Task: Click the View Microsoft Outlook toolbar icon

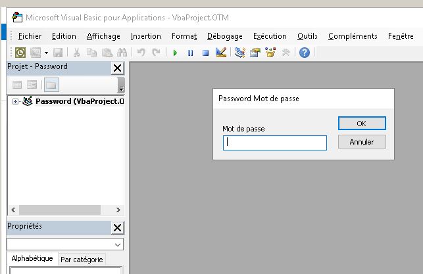Action: click(x=20, y=53)
